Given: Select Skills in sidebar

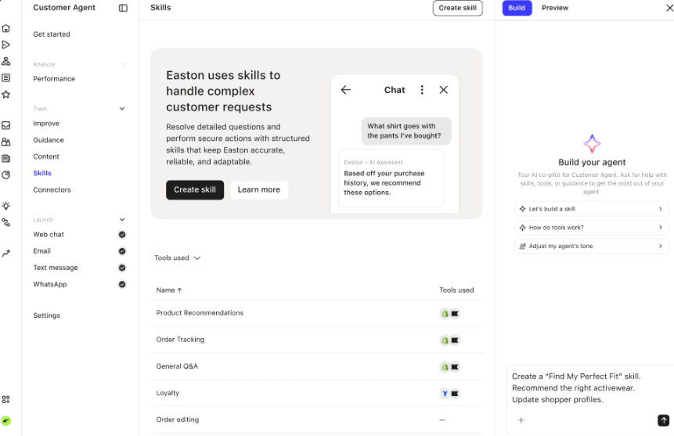Looking at the screenshot, I should coord(42,173).
